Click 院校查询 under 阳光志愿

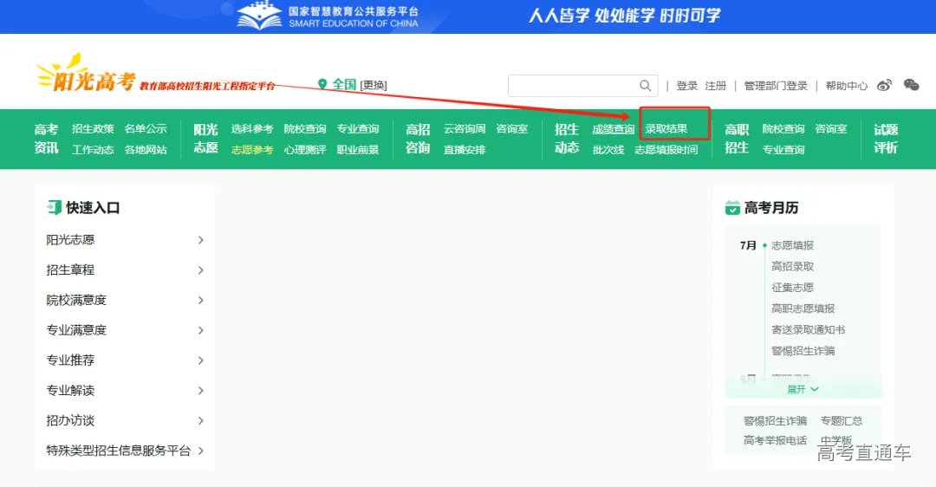[x=305, y=129]
